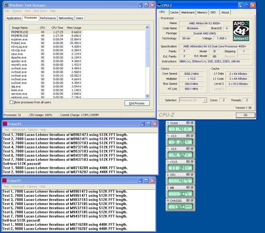The image size is (265, 233).
Task: Open Advanced menu in upper Prime95 window
Action: pos(18,130)
